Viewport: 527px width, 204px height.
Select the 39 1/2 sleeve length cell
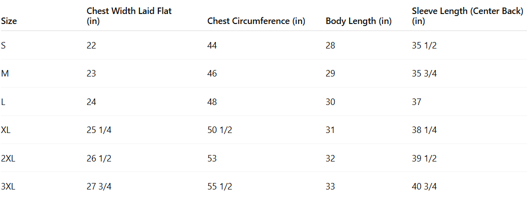424,158
